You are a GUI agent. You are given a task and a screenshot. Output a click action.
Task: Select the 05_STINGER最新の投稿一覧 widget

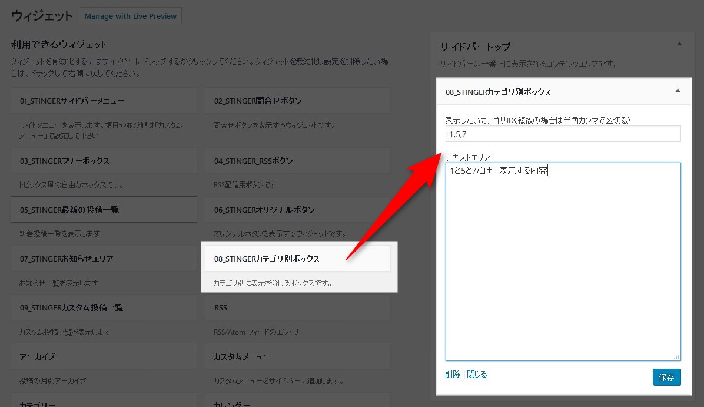[104, 209]
